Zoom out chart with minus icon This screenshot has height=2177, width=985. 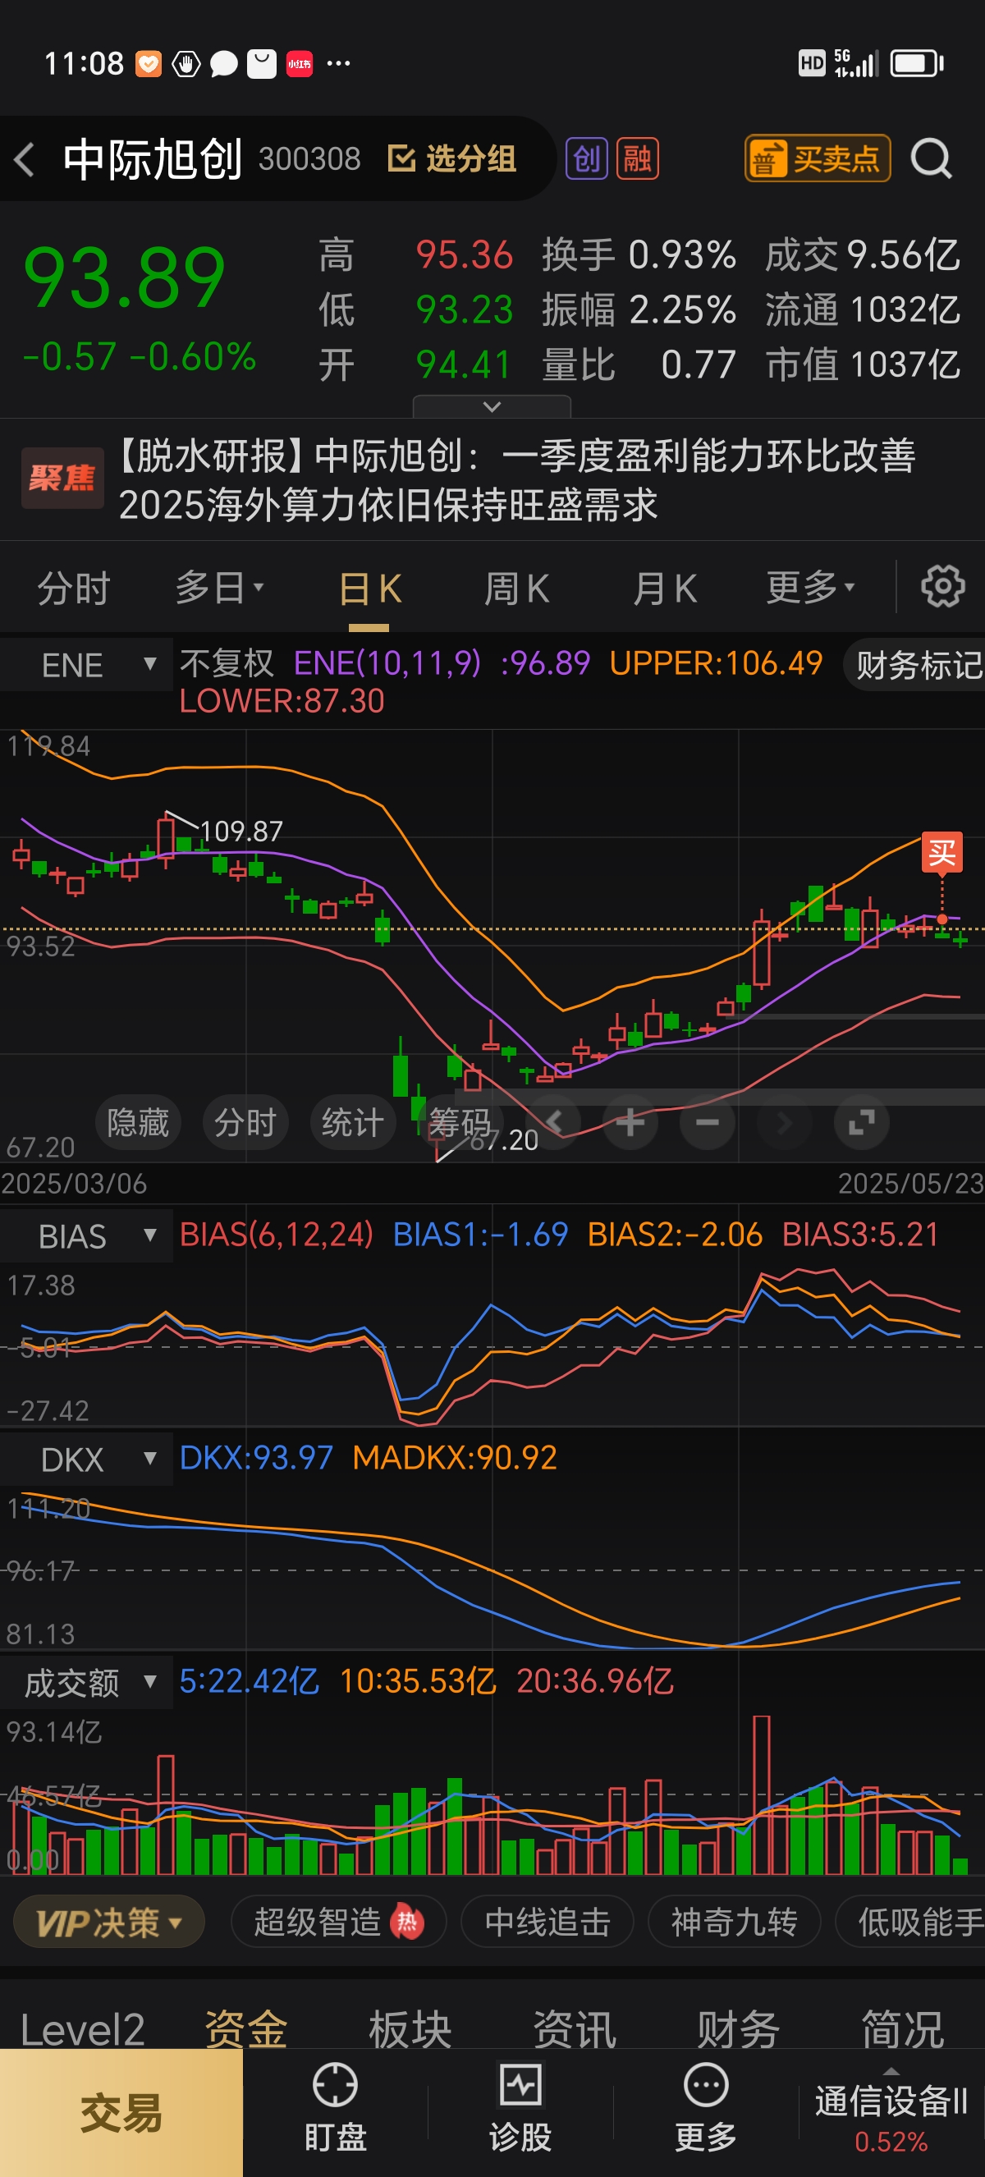tap(707, 1122)
